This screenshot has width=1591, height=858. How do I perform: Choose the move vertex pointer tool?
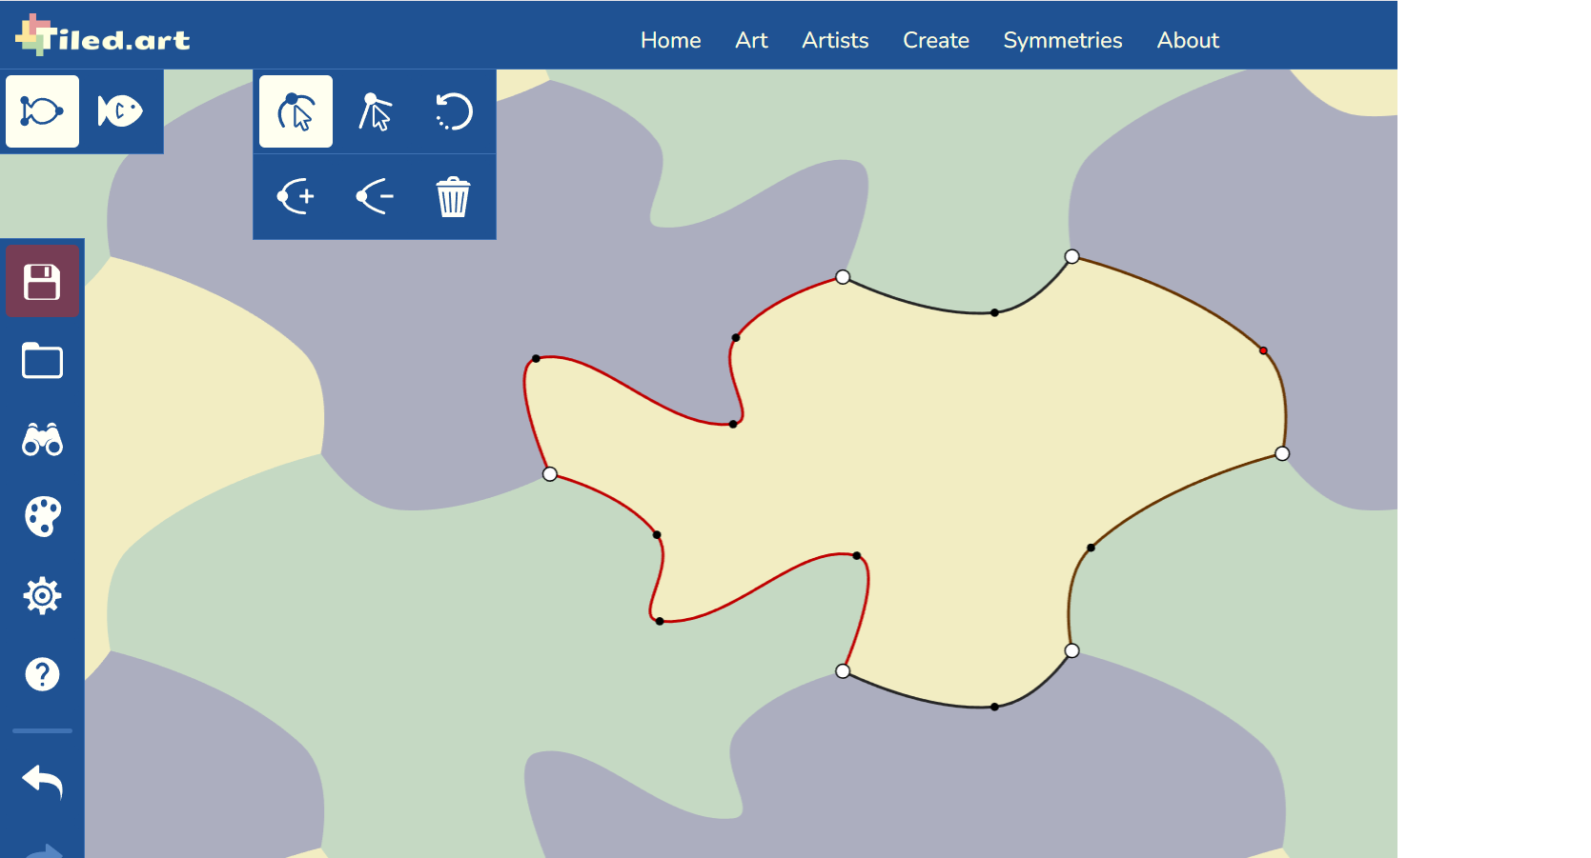[375, 111]
